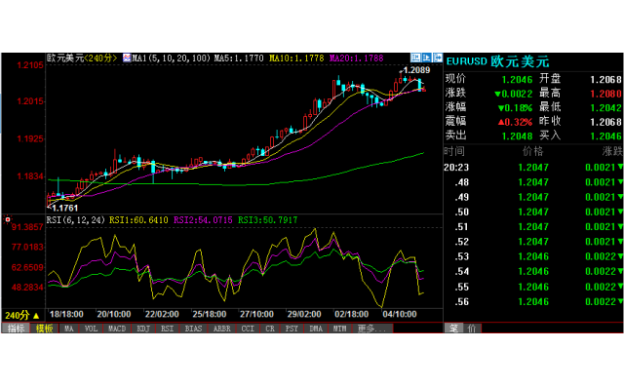Click the 25/18:00 time axis label

click(210, 314)
